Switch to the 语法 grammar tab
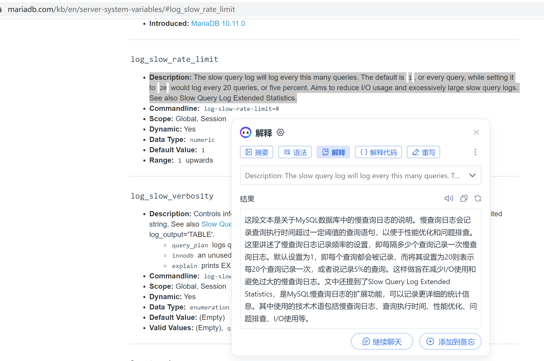The width and height of the screenshot is (544, 361). pyautogui.click(x=295, y=152)
